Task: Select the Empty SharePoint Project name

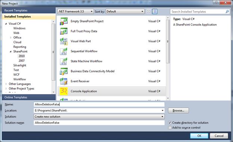Action: tap(87, 21)
